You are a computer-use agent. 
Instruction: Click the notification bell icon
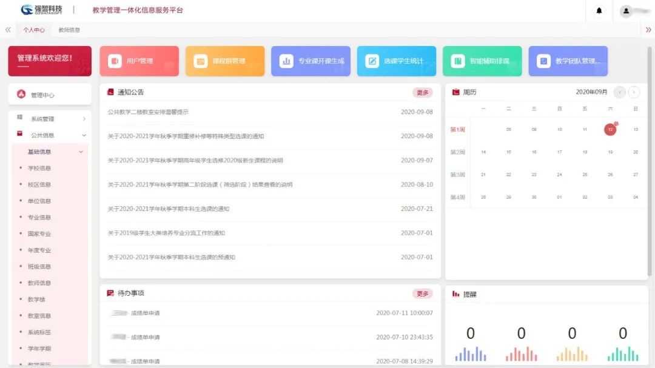click(599, 11)
